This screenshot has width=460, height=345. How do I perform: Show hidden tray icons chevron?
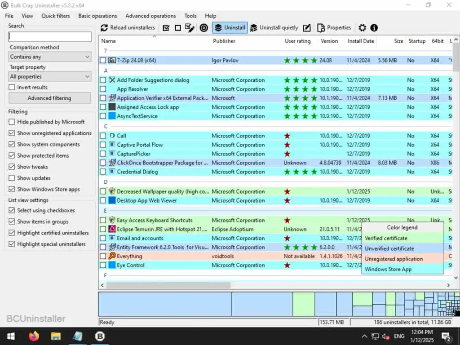click(x=364, y=336)
